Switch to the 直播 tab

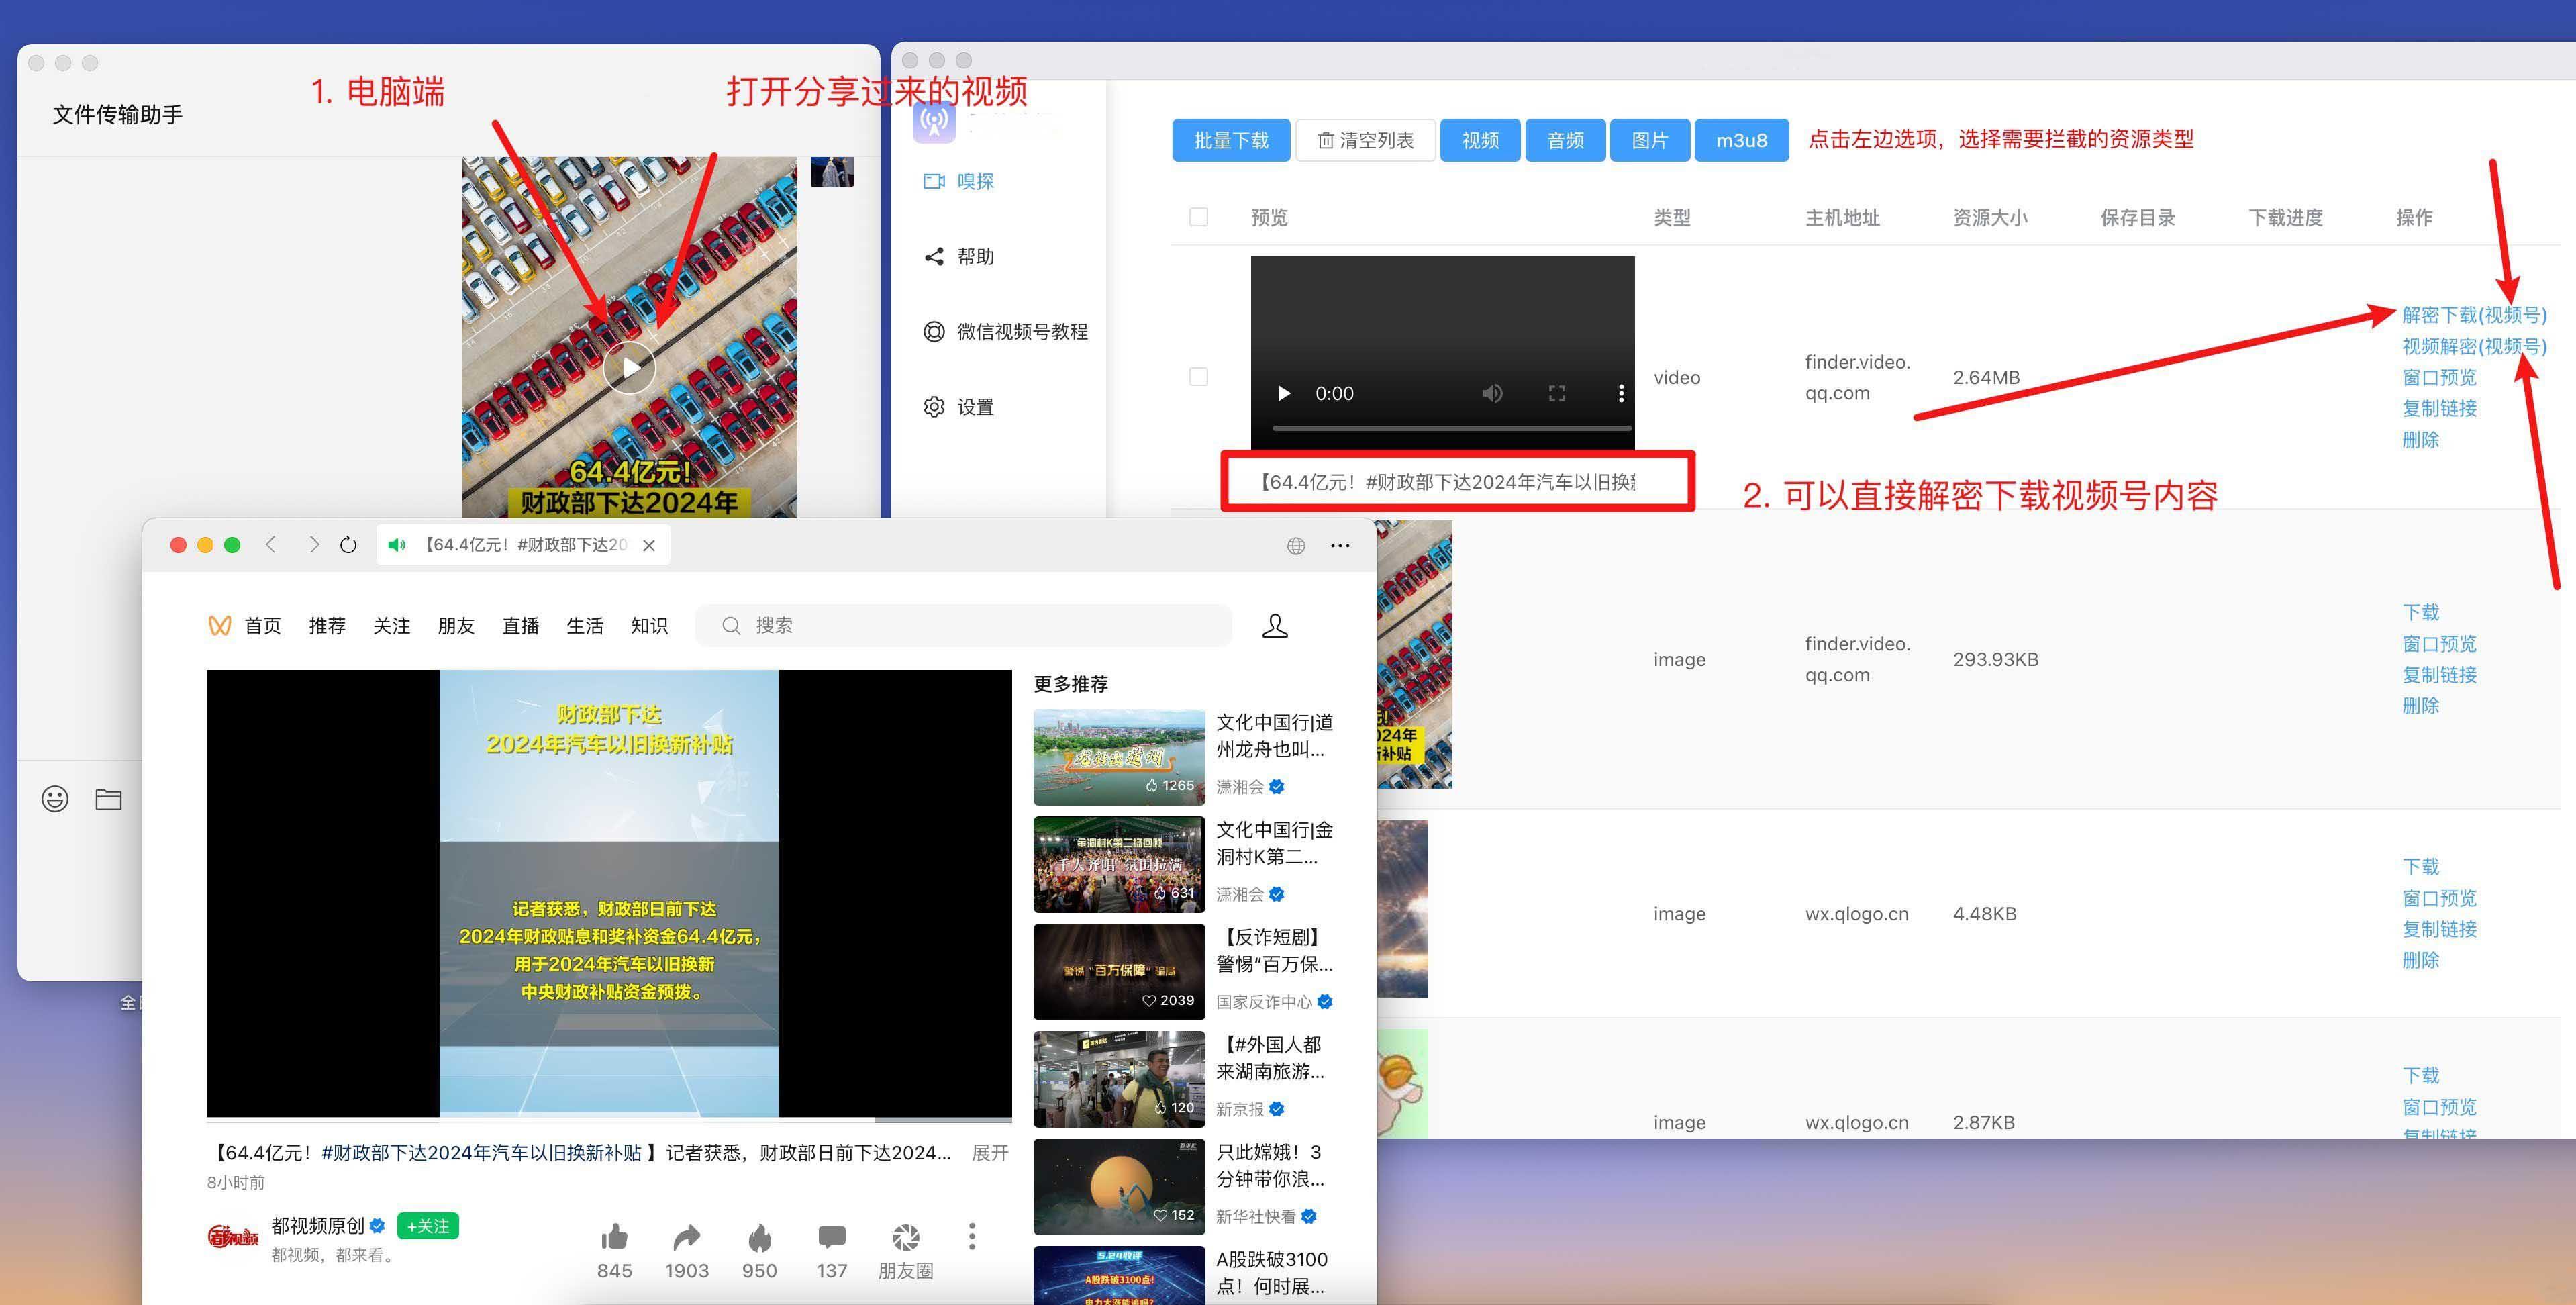click(x=520, y=624)
